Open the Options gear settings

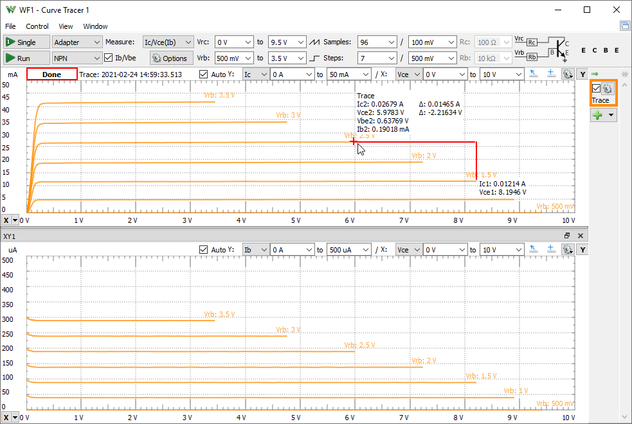pyautogui.click(x=169, y=58)
